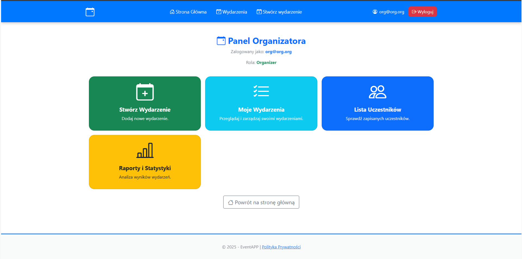Click the green Organizer role text

coord(266,63)
